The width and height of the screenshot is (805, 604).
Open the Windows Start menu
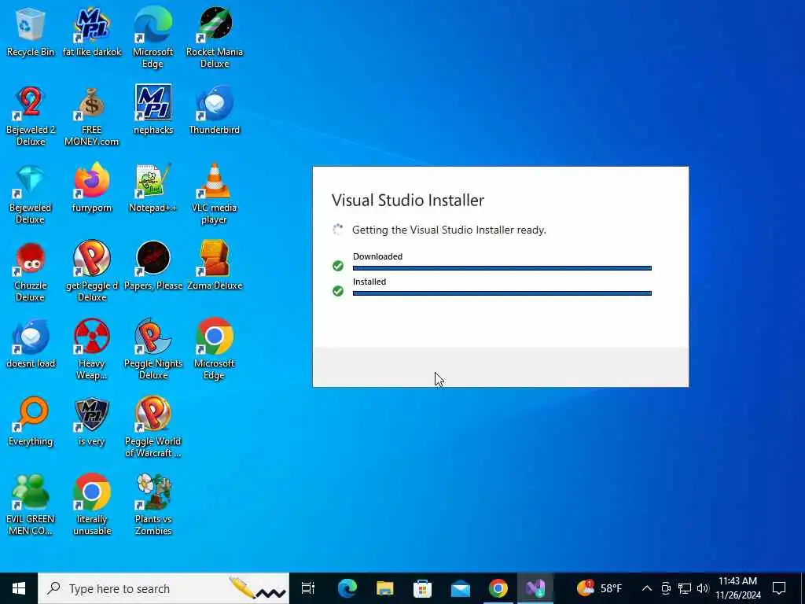(x=19, y=588)
